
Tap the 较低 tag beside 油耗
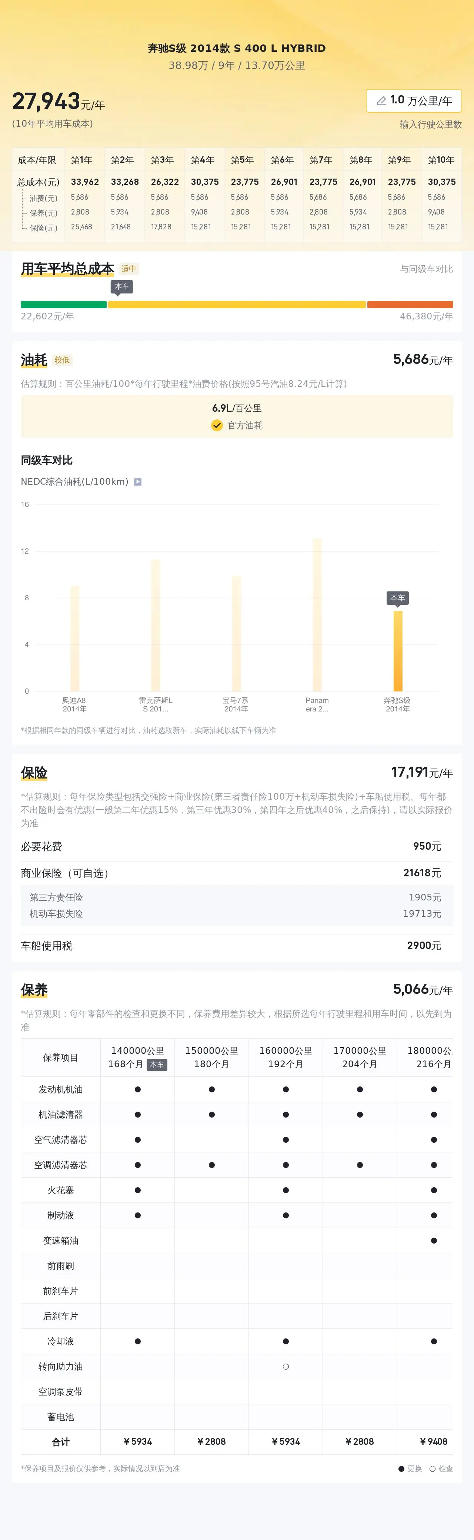[62, 361]
